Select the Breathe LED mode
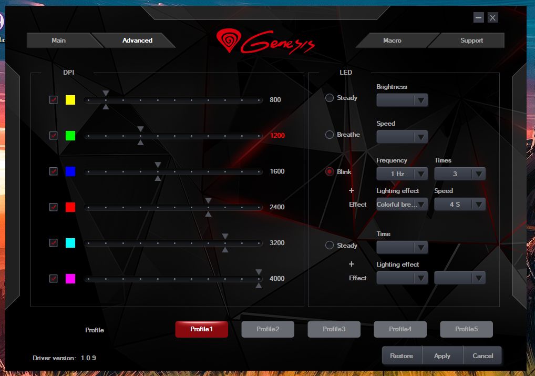 [330, 135]
